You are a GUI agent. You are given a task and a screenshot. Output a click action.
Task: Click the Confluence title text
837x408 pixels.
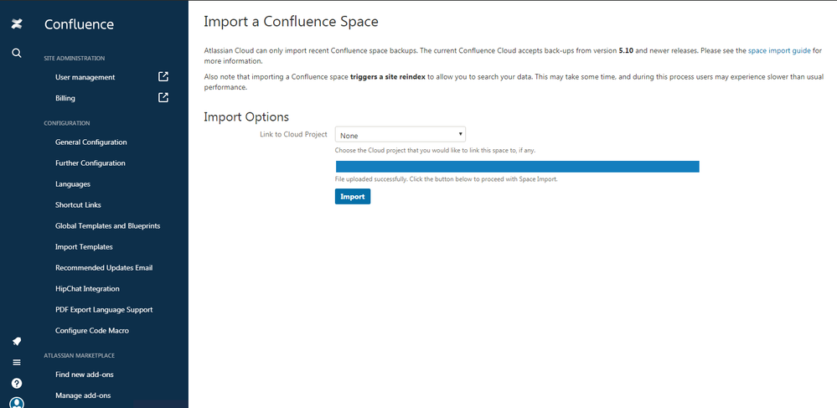[x=79, y=24]
